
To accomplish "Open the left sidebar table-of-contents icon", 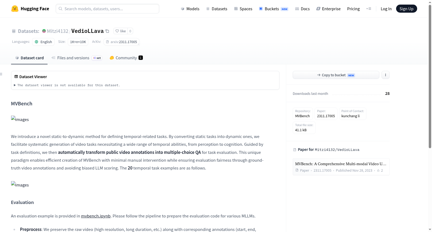I will (1, 74).
